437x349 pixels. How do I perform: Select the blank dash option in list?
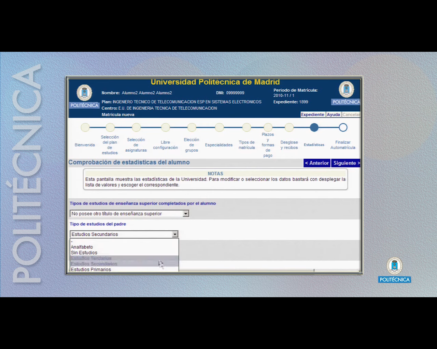(124, 241)
